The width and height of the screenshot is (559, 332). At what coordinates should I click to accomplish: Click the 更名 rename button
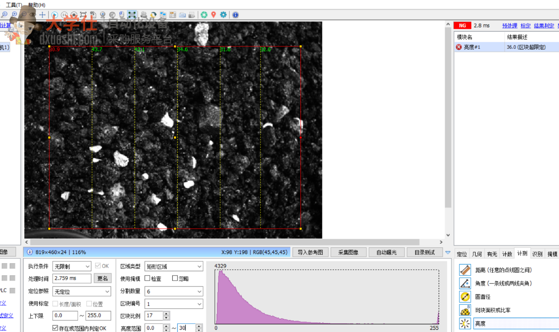pos(102,278)
